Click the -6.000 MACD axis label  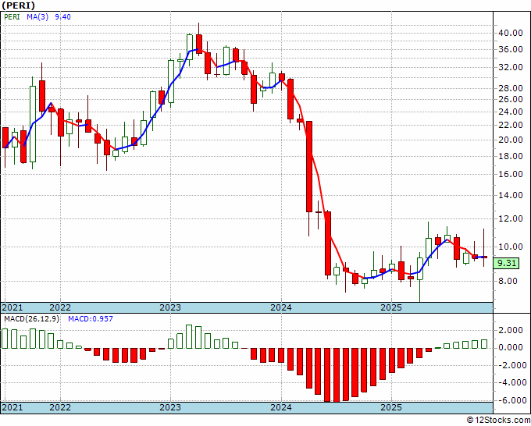point(511,400)
